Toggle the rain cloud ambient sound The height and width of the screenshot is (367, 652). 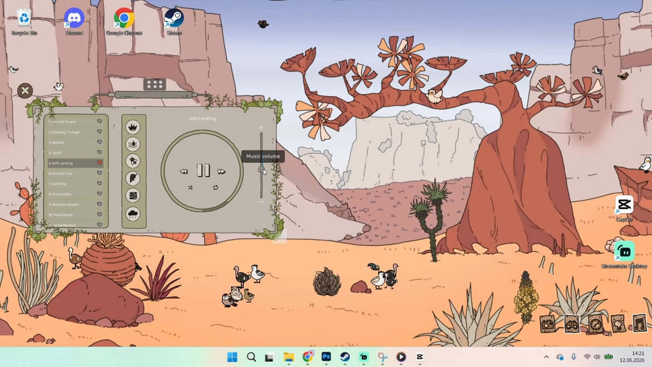[133, 214]
